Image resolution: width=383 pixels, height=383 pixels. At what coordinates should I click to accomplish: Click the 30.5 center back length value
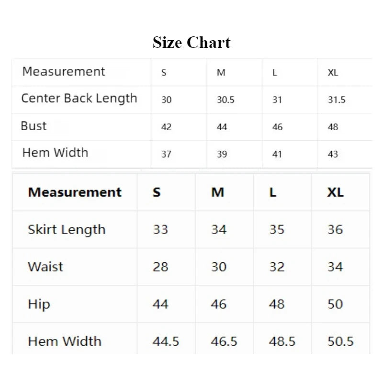click(225, 100)
